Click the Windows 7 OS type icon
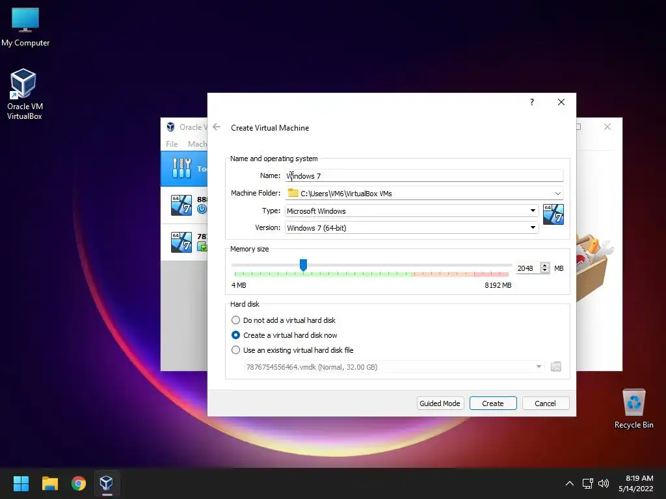The height and width of the screenshot is (499, 666). tap(553, 214)
